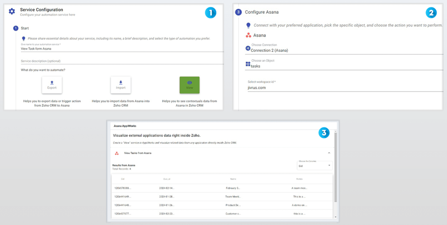This screenshot has width=447, height=225.
Task: Click the step 3 Configure Asana stepper circle
Action: [x=239, y=12]
